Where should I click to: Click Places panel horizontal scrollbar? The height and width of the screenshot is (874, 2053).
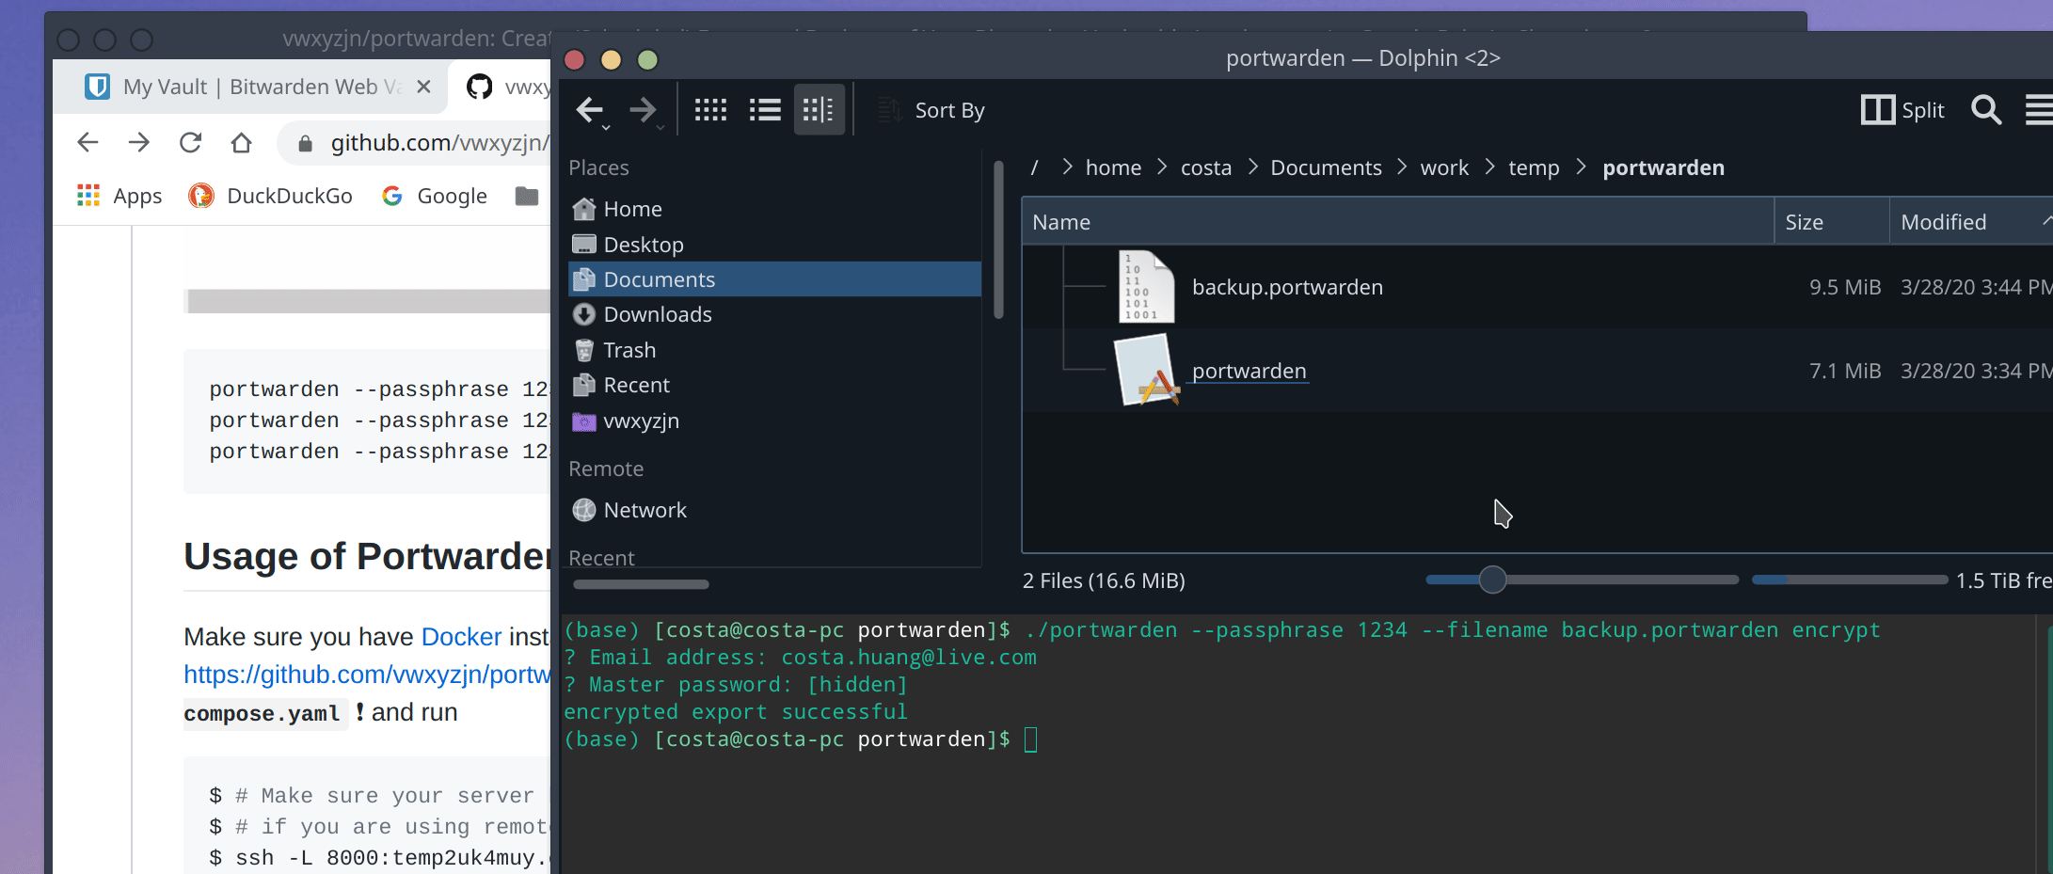pyautogui.click(x=641, y=584)
